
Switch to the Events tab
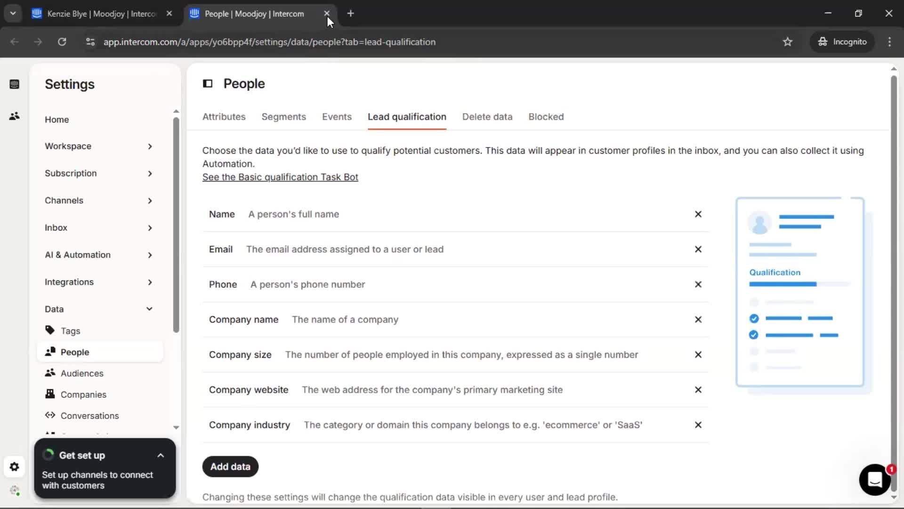(337, 117)
